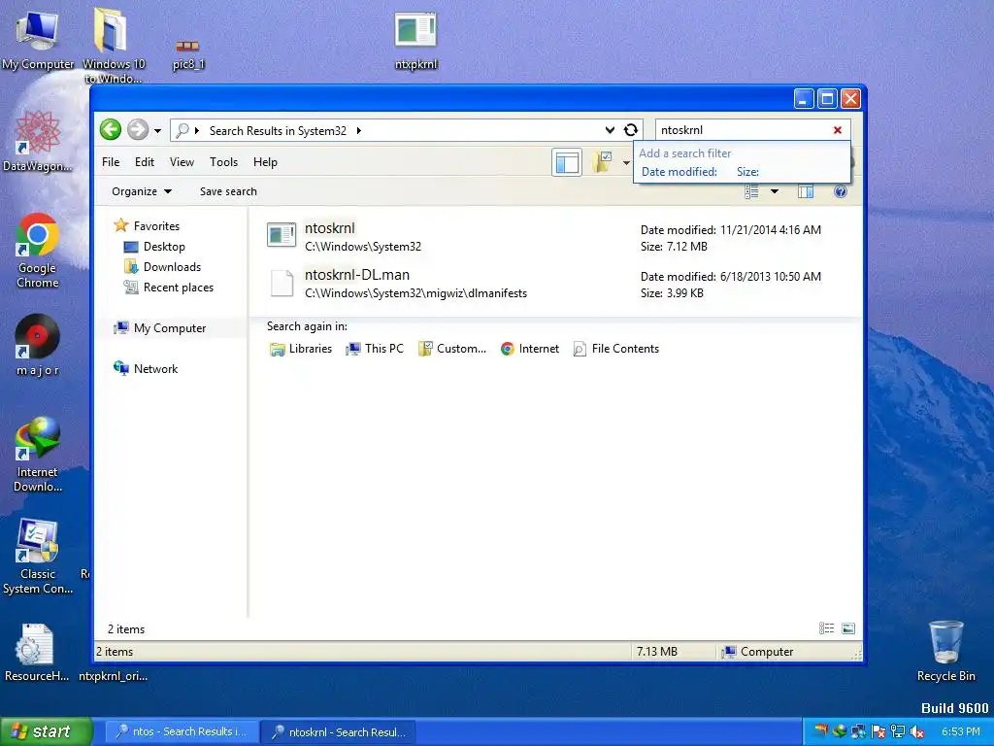Viewport: 994px width, 746px height.
Task: Toggle the navigation pane layout icon
Action: tap(567, 163)
